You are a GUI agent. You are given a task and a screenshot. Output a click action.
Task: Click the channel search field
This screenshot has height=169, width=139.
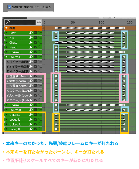[20, 22]
